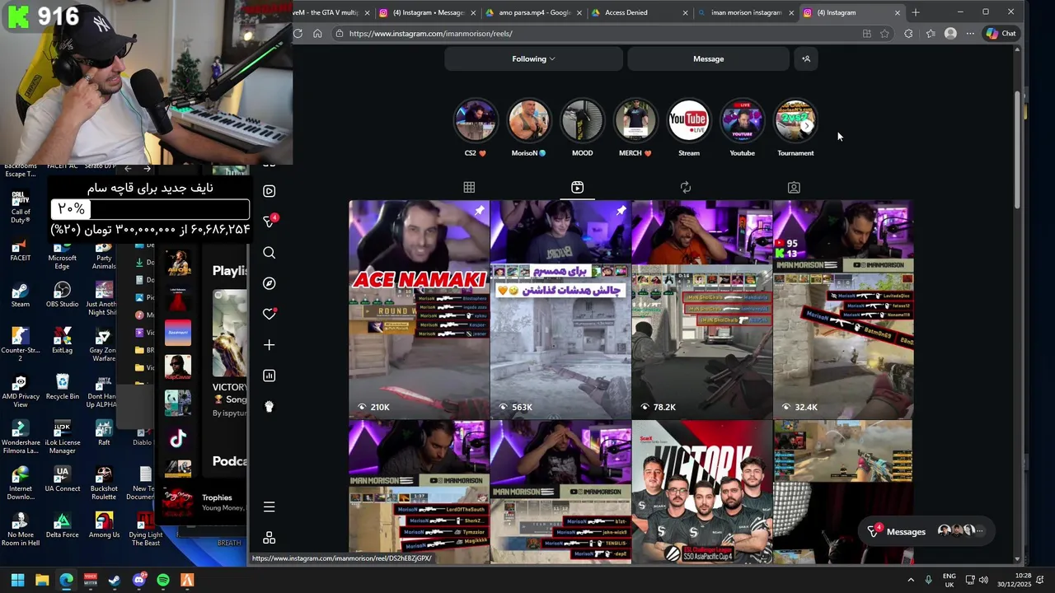Open the Explore compass icon
Image resolution: width=1055 pixels, height=593 pixels.
[270, 283]
